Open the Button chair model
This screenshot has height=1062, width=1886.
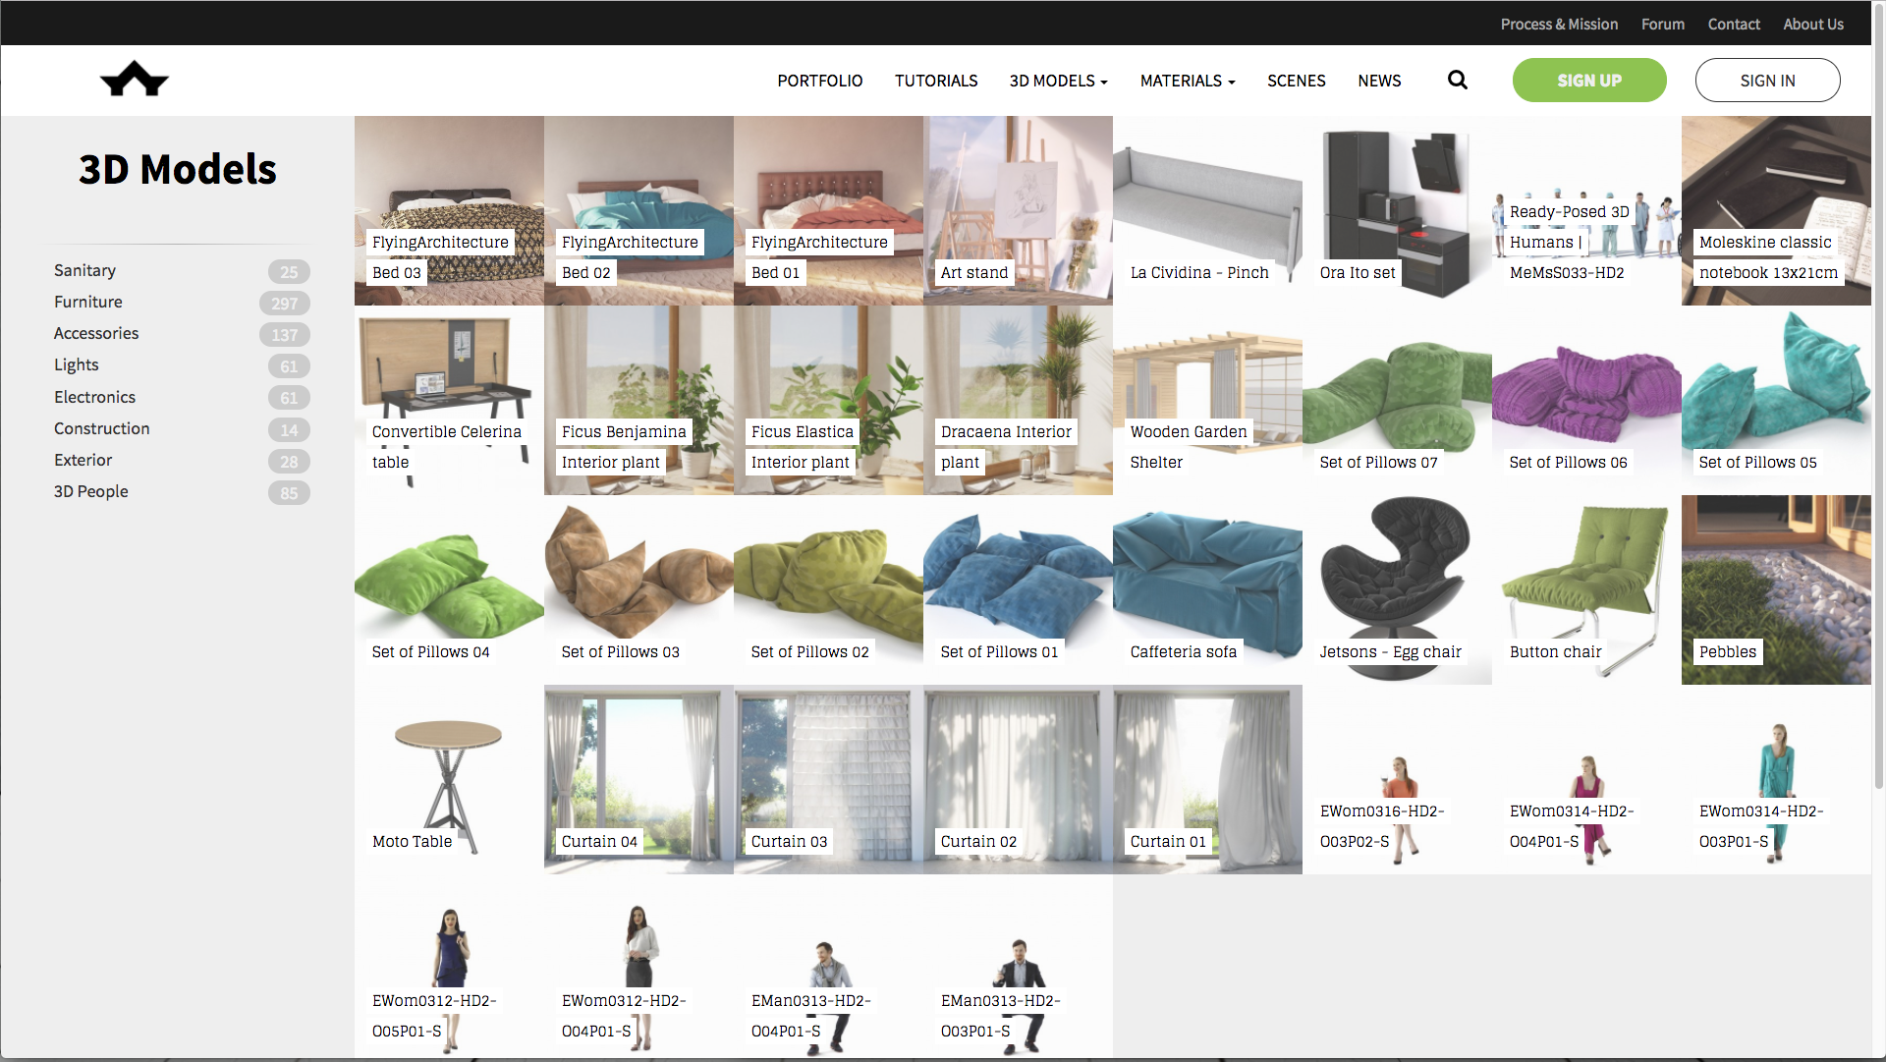click(x=1586, y=589)
